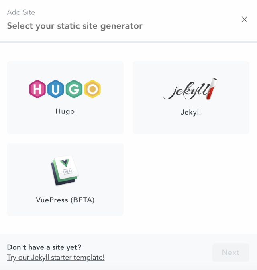Click the pink H hexagon in Hugo logo
Viewport: 257px width, 270px height.
point(37,89)
